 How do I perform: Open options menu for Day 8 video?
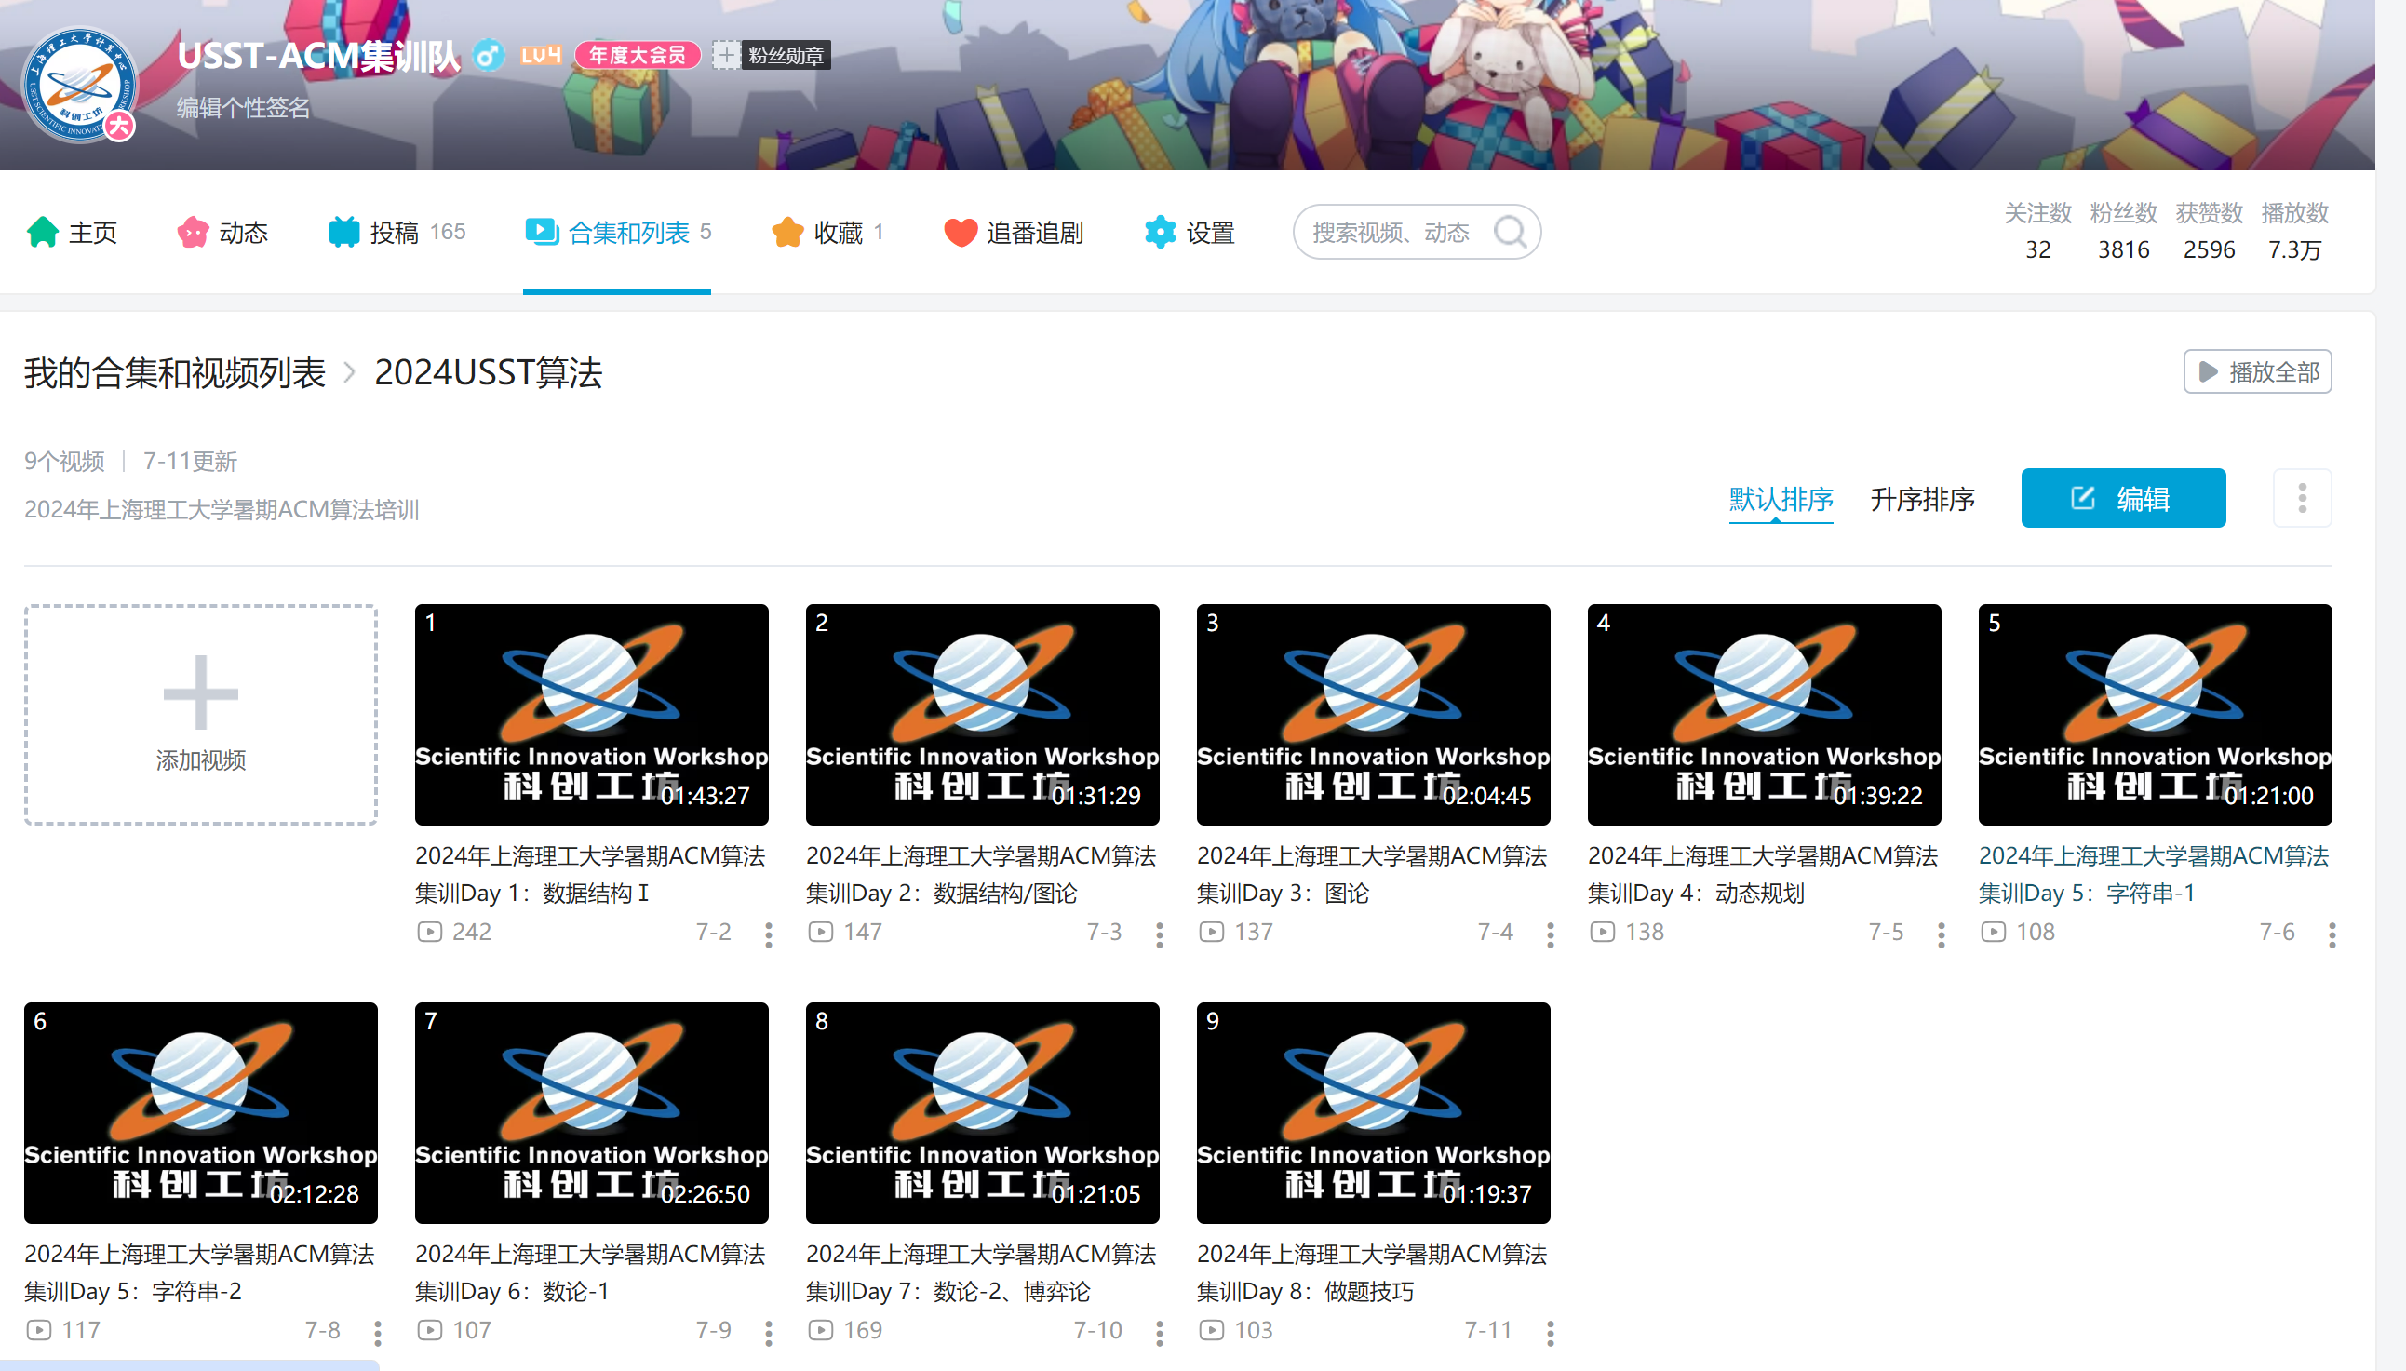[x=1550, y=1332]
